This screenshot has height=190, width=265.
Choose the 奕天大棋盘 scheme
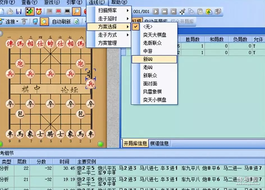pyautogui.click(x=154, y=35)
